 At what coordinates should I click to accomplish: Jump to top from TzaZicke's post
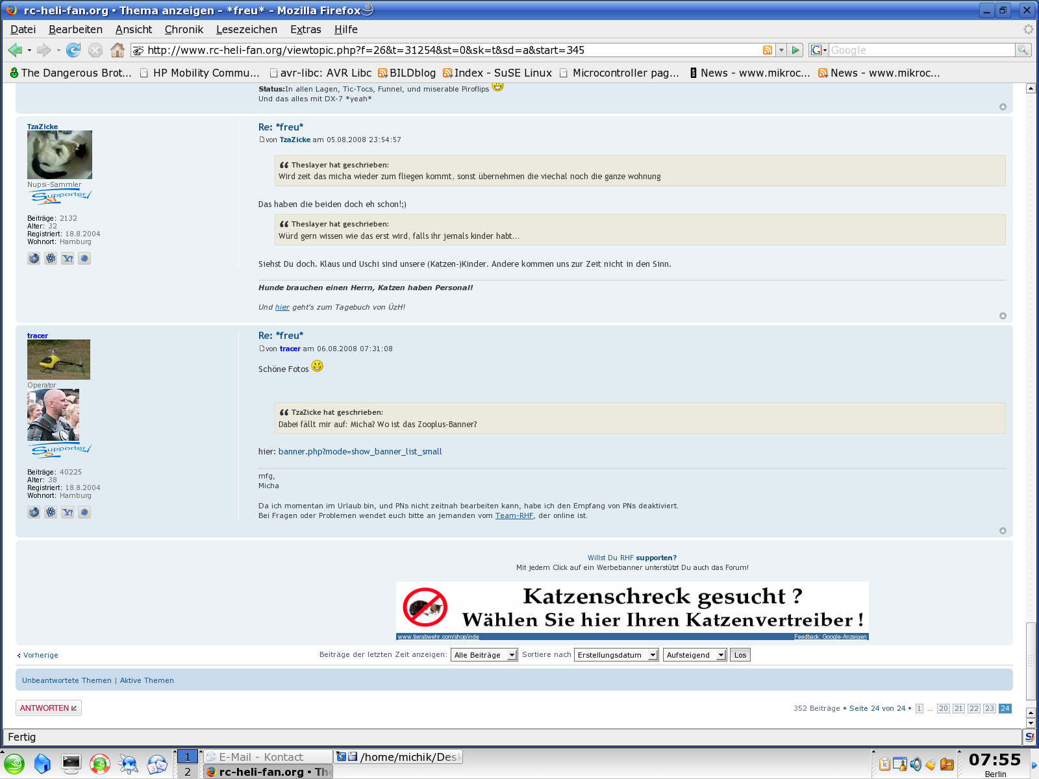(1003, 315)
